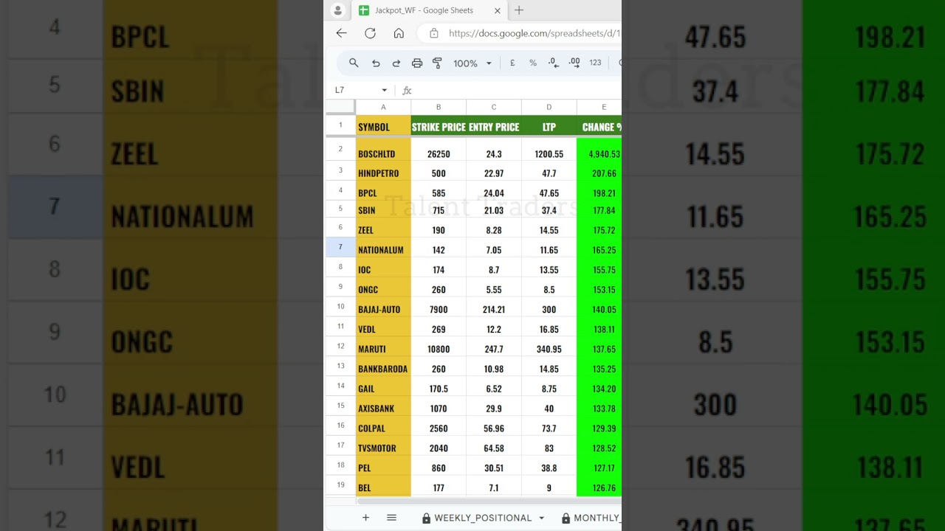Reload the current page
Screen dimensions: 945x531
coord(370,33)
